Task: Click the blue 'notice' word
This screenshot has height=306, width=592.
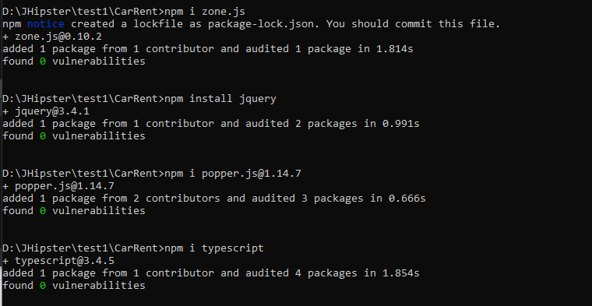Action: coord(46,24)
